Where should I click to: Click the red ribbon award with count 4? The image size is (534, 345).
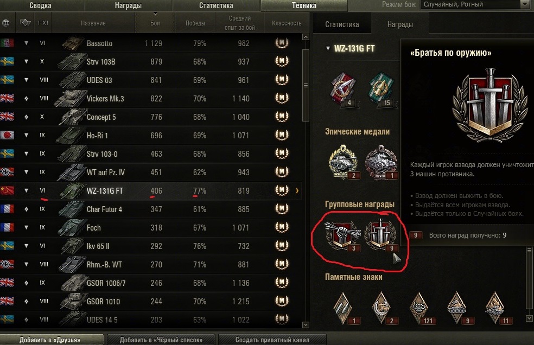344,89
